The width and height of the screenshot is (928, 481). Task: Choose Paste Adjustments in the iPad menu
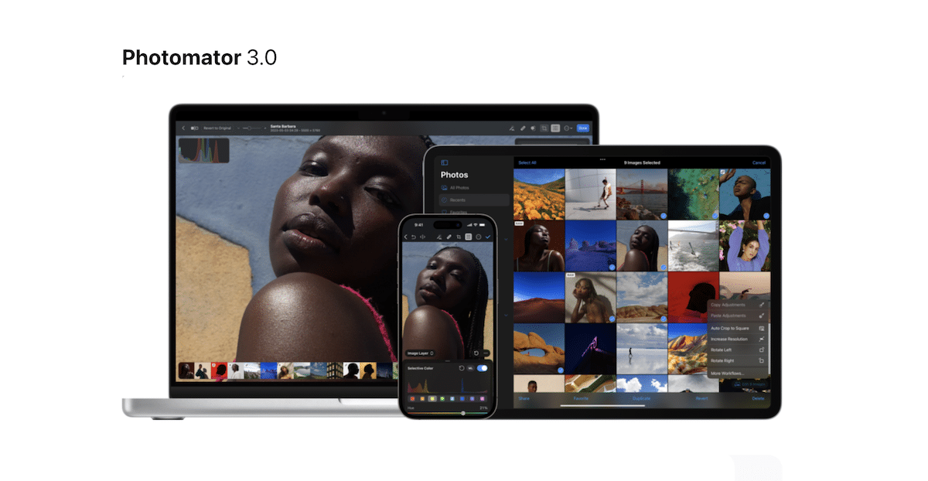point(738,316)
